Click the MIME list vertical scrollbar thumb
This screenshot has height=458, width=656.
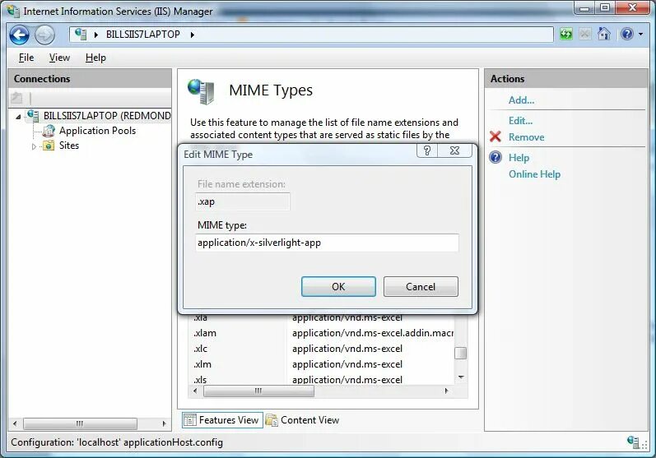point(461,353)
